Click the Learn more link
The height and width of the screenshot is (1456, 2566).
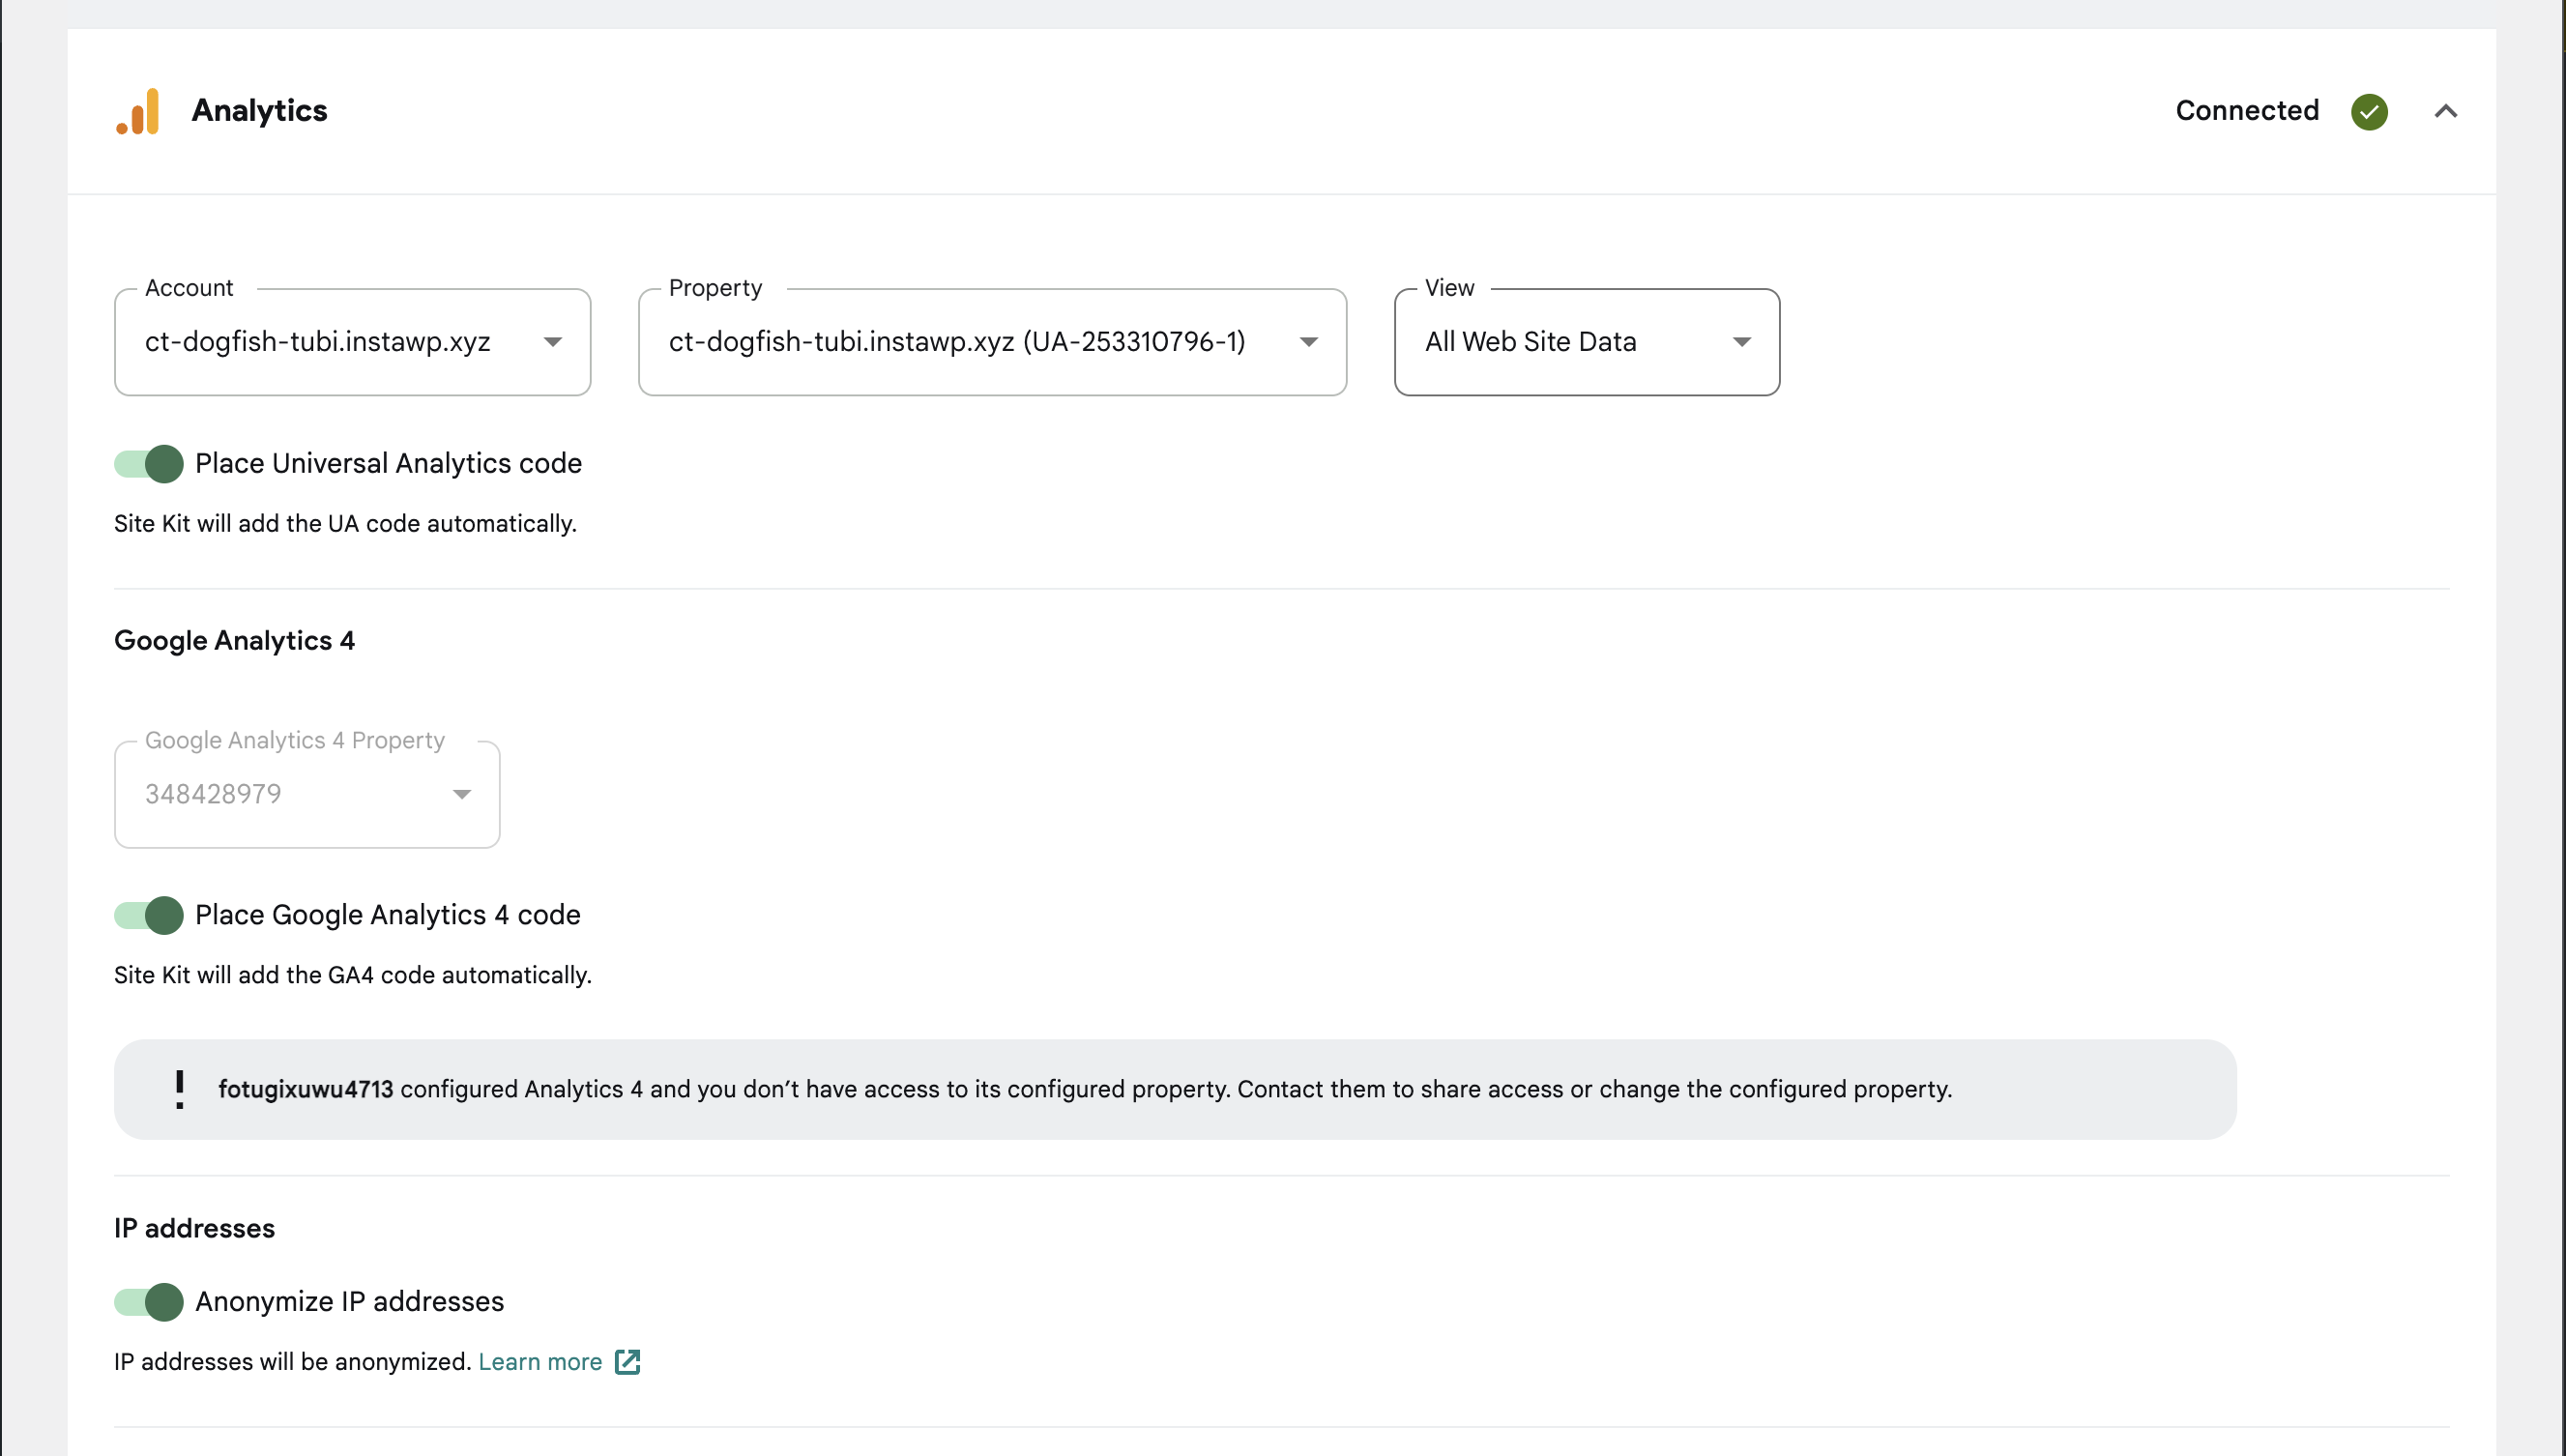click(x=539, y=1362)
